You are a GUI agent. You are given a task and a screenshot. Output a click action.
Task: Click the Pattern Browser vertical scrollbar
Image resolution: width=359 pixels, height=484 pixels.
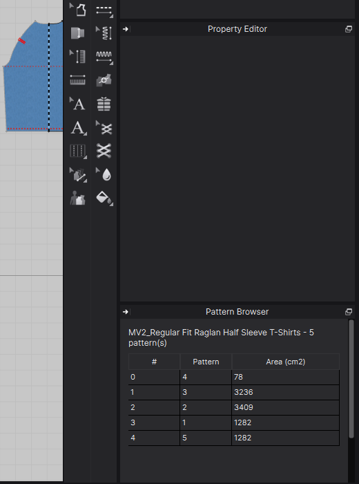click(x=351, y=379)
